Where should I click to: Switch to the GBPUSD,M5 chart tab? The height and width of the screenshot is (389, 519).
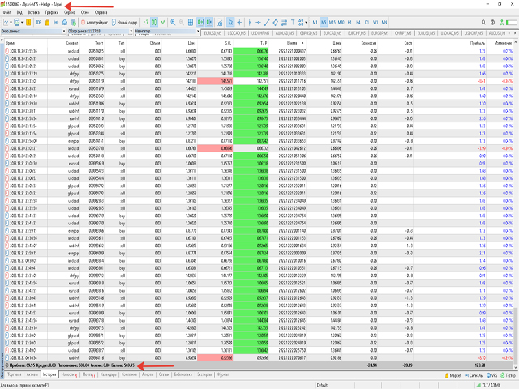pyautogui.click(x=308, y=33)
